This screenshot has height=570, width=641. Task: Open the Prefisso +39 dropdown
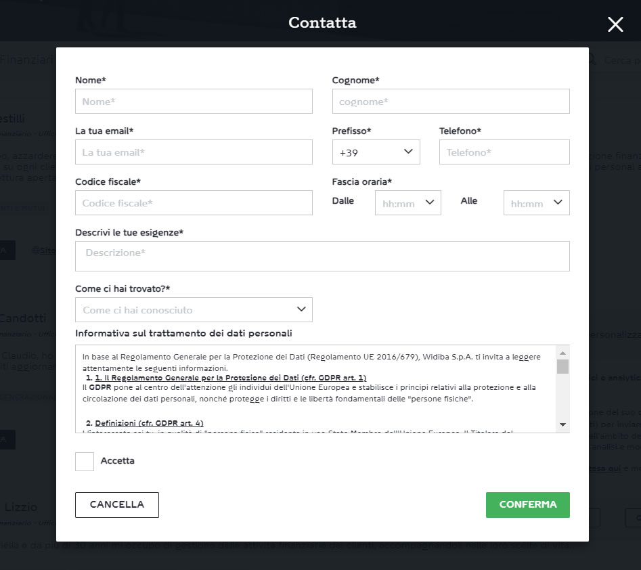(x=376, y=152)
